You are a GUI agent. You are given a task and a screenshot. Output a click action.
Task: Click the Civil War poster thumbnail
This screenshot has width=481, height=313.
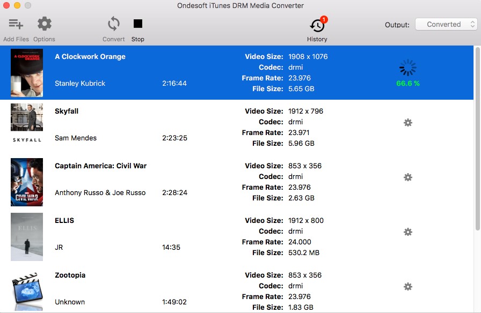pyautogui.click(x=27, y=182)
